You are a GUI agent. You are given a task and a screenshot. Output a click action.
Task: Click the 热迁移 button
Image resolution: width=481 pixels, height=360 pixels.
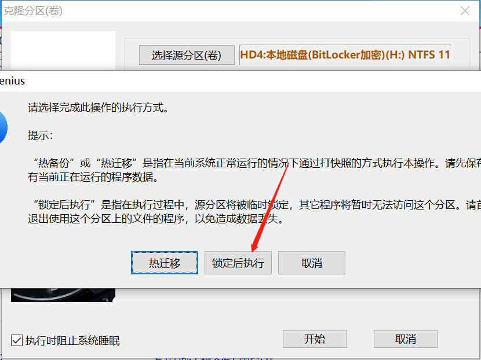pos(165,263)
